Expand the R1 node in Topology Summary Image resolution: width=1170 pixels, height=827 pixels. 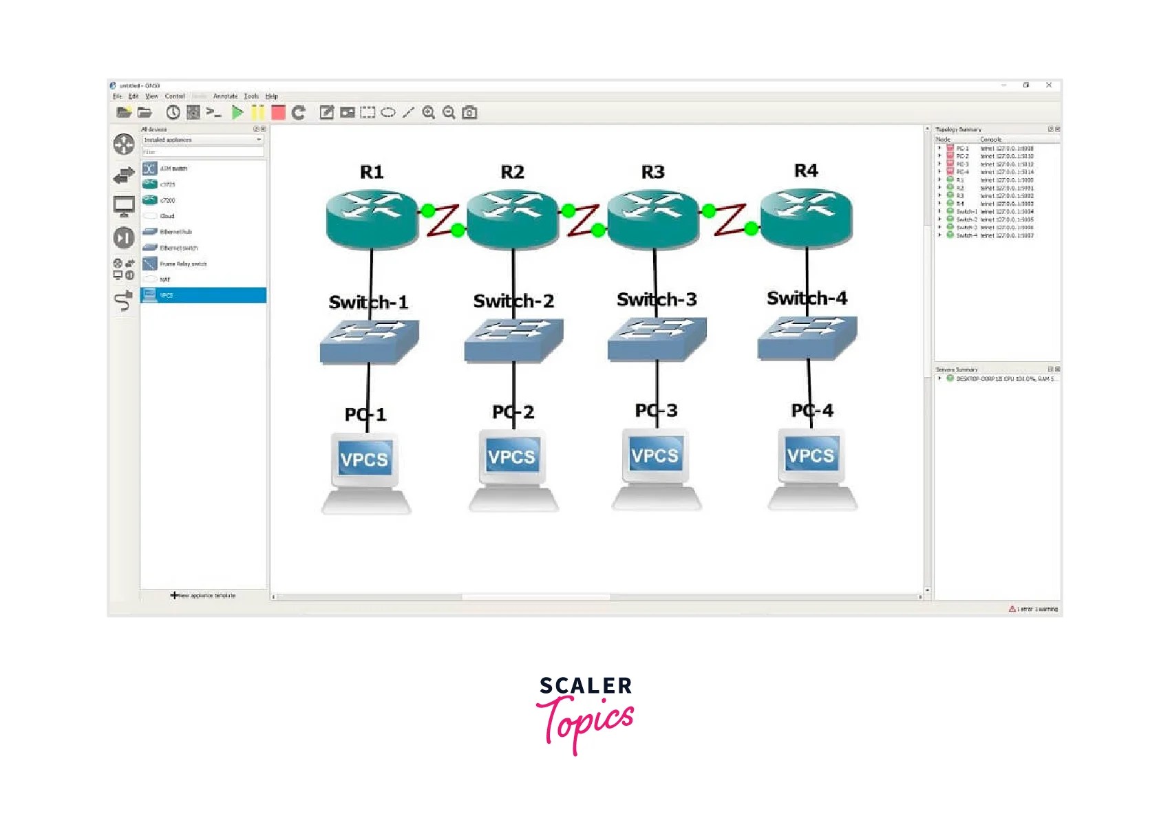pyautogui.click(x=939, y=180)
